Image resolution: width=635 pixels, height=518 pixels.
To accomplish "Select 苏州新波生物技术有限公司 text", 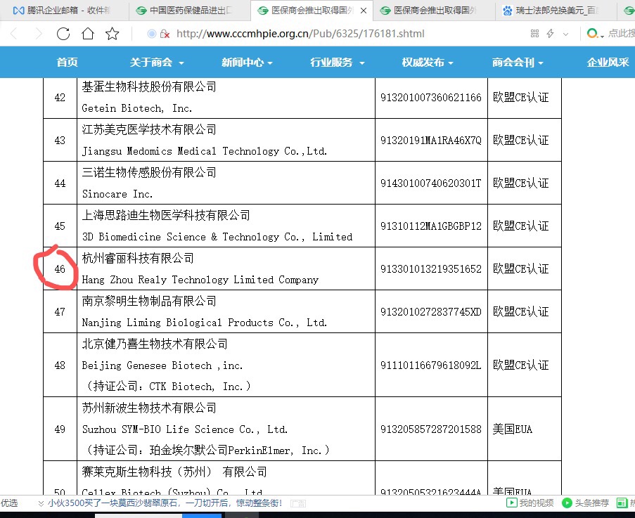I will coord(149,408).
